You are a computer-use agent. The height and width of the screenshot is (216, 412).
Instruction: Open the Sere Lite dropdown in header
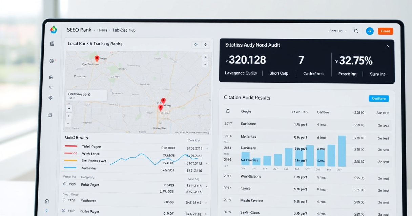[337, 31]
